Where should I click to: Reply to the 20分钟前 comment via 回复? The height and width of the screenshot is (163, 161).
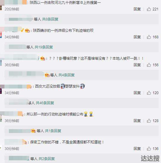(137, 9)
